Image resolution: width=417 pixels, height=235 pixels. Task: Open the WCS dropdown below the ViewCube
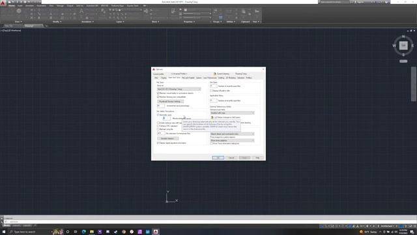click(x=403, y=61)
